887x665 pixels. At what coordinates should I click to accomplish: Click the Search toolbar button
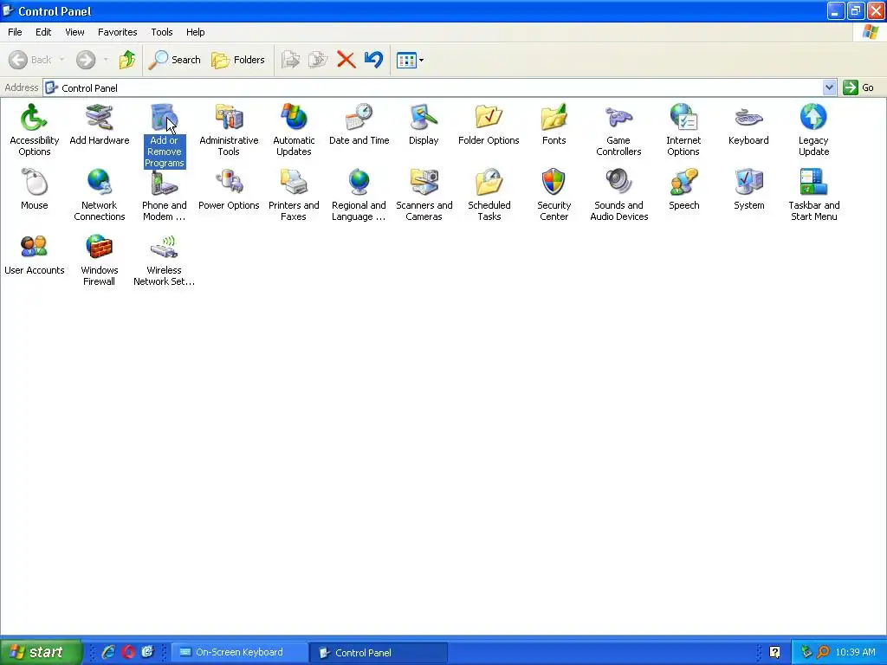pos(174,60)
